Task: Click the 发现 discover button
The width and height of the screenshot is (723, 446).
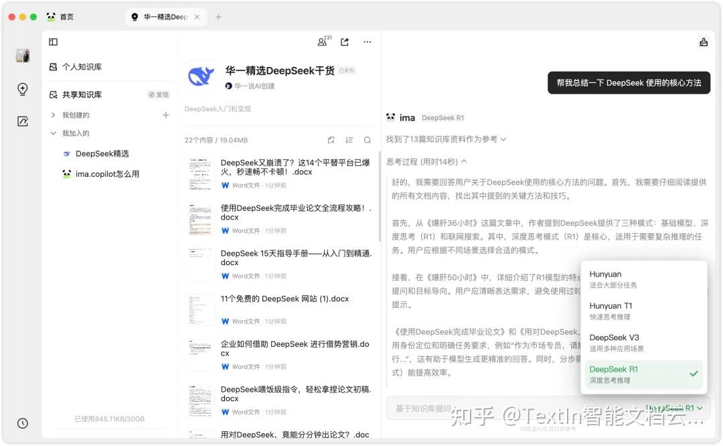Action: 159,94
